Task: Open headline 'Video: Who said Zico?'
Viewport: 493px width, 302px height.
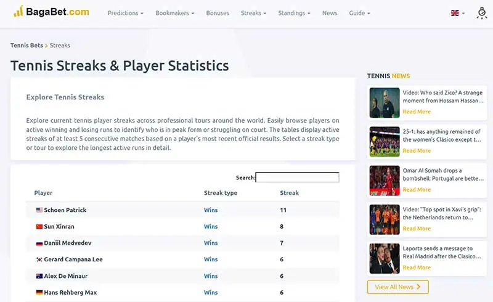Action: pyautogui.click(x=443, y=97)
